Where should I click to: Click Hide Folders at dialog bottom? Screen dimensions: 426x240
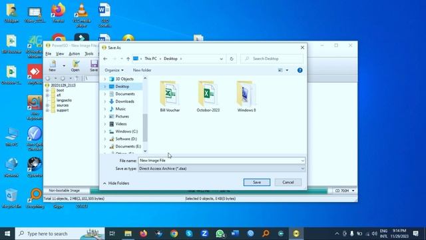click(116, 183)
